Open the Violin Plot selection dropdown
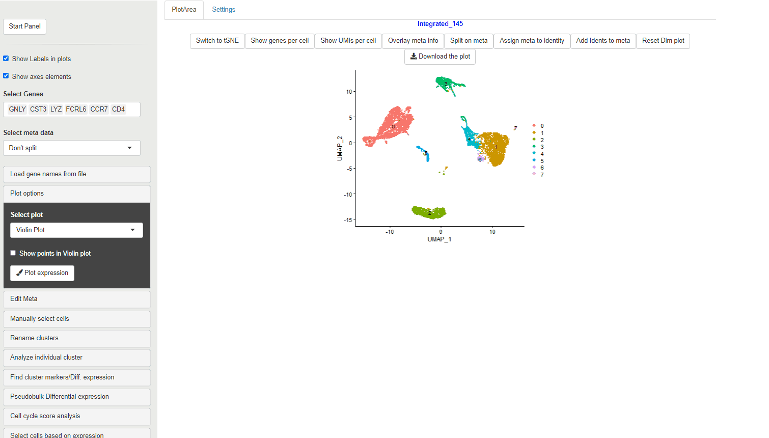Viewport: 769px width, 438px height. tap(76, 230)
